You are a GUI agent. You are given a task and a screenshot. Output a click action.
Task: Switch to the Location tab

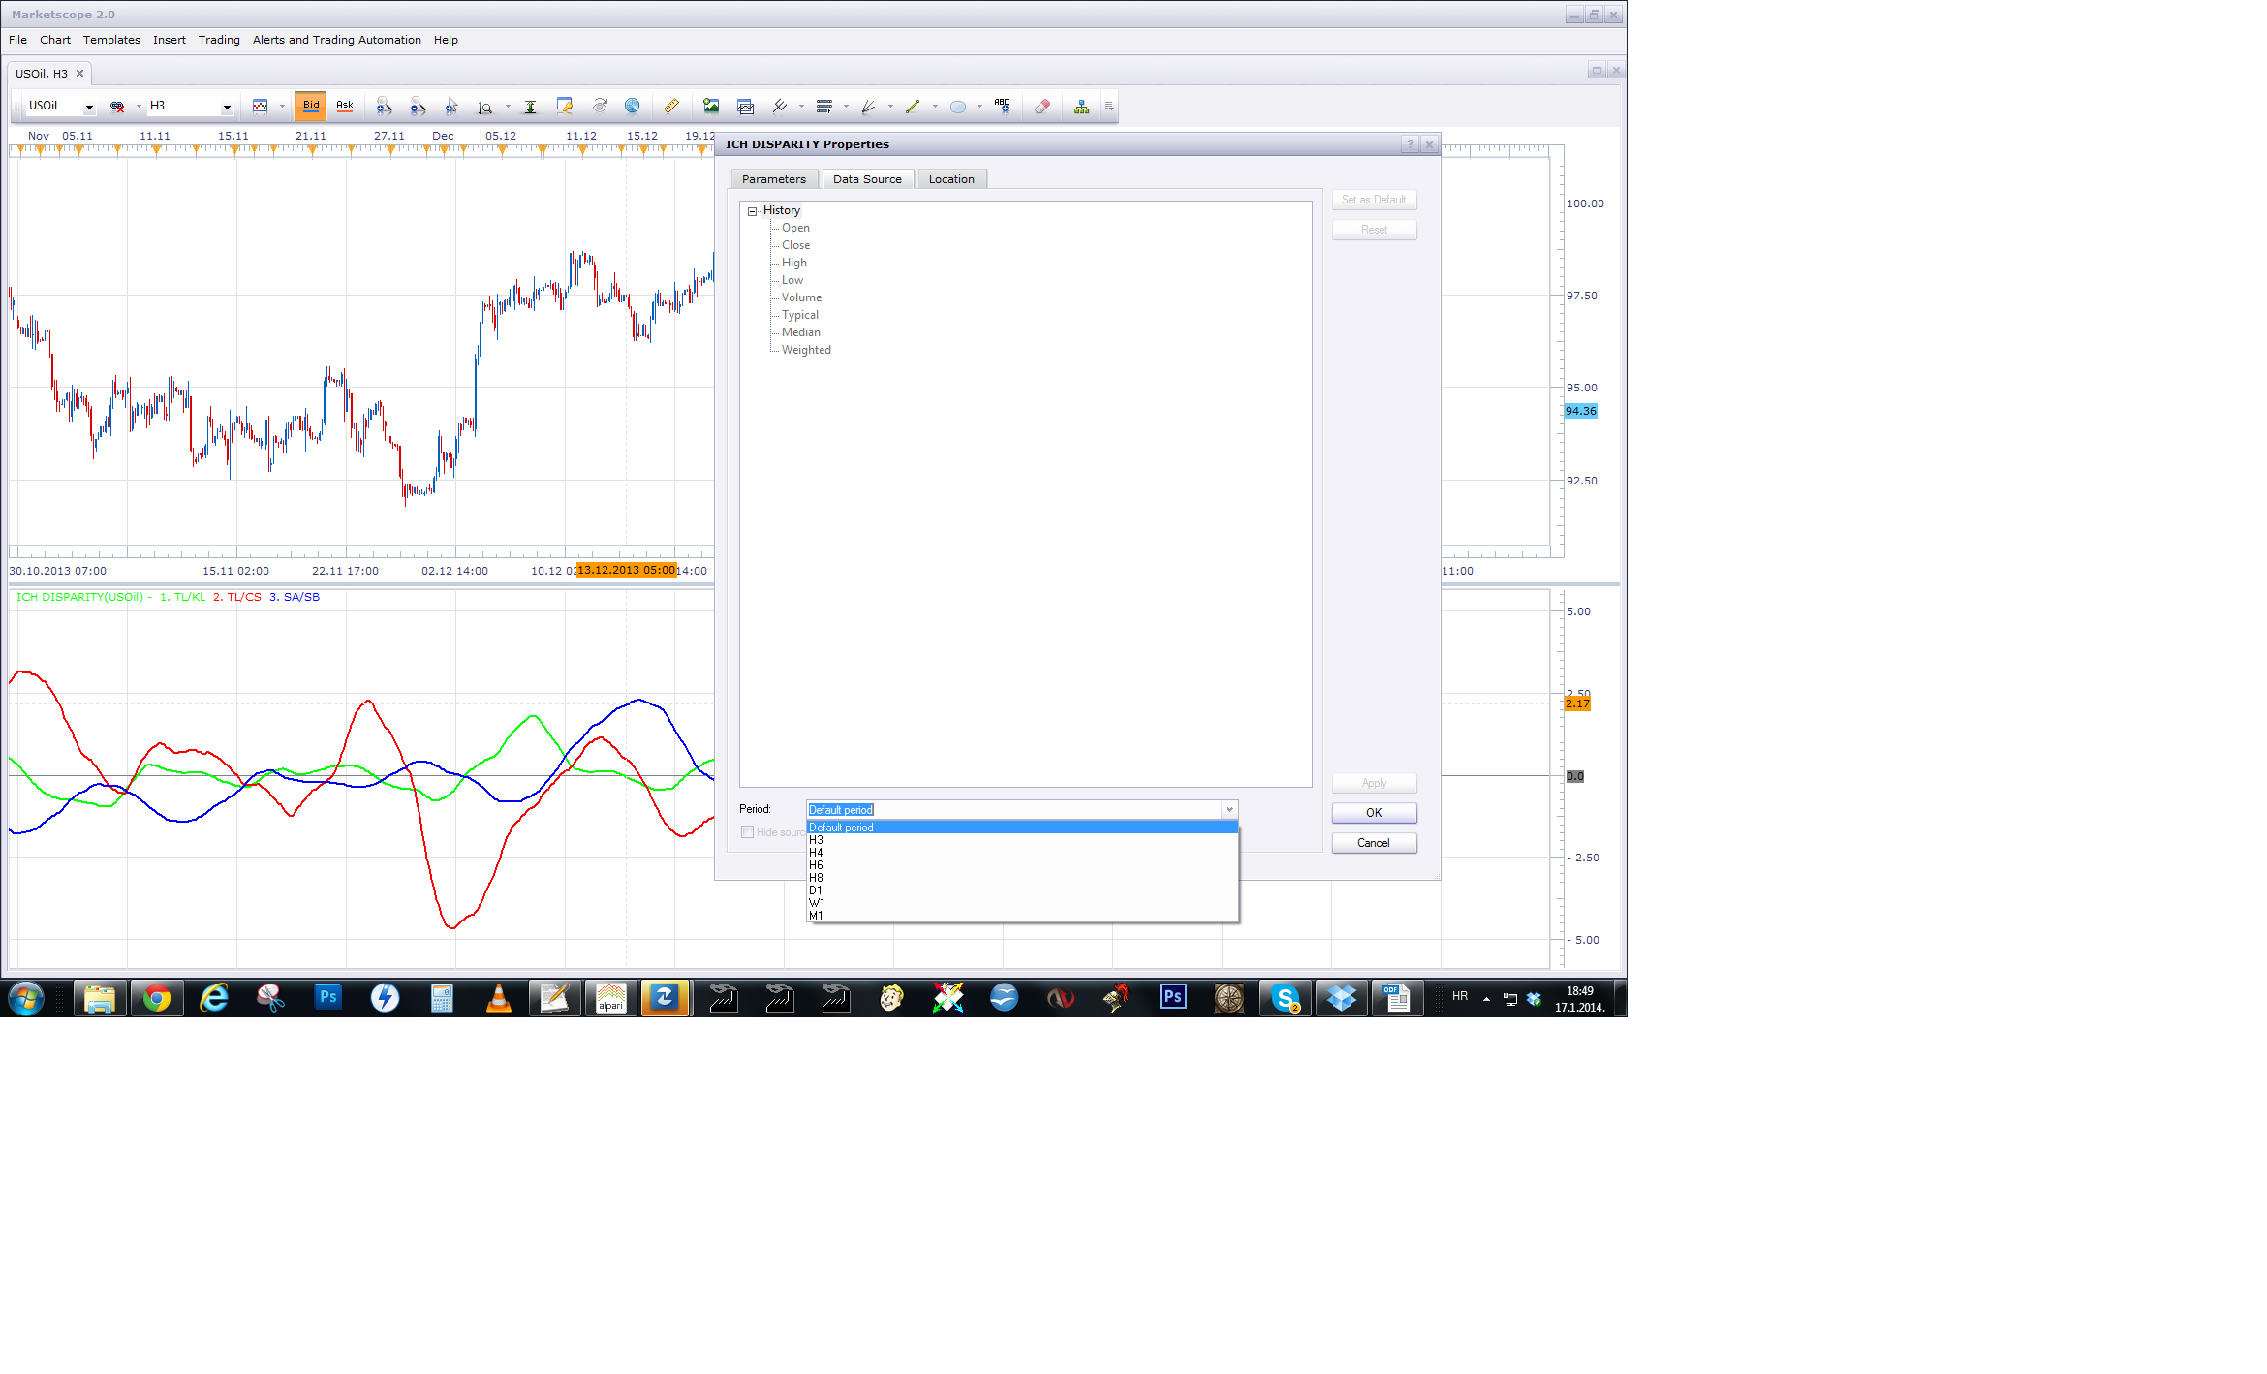click(x=951, y=179)
